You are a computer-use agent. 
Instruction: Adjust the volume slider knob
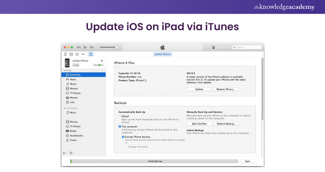pyautogui.click(x=117, y=47)
